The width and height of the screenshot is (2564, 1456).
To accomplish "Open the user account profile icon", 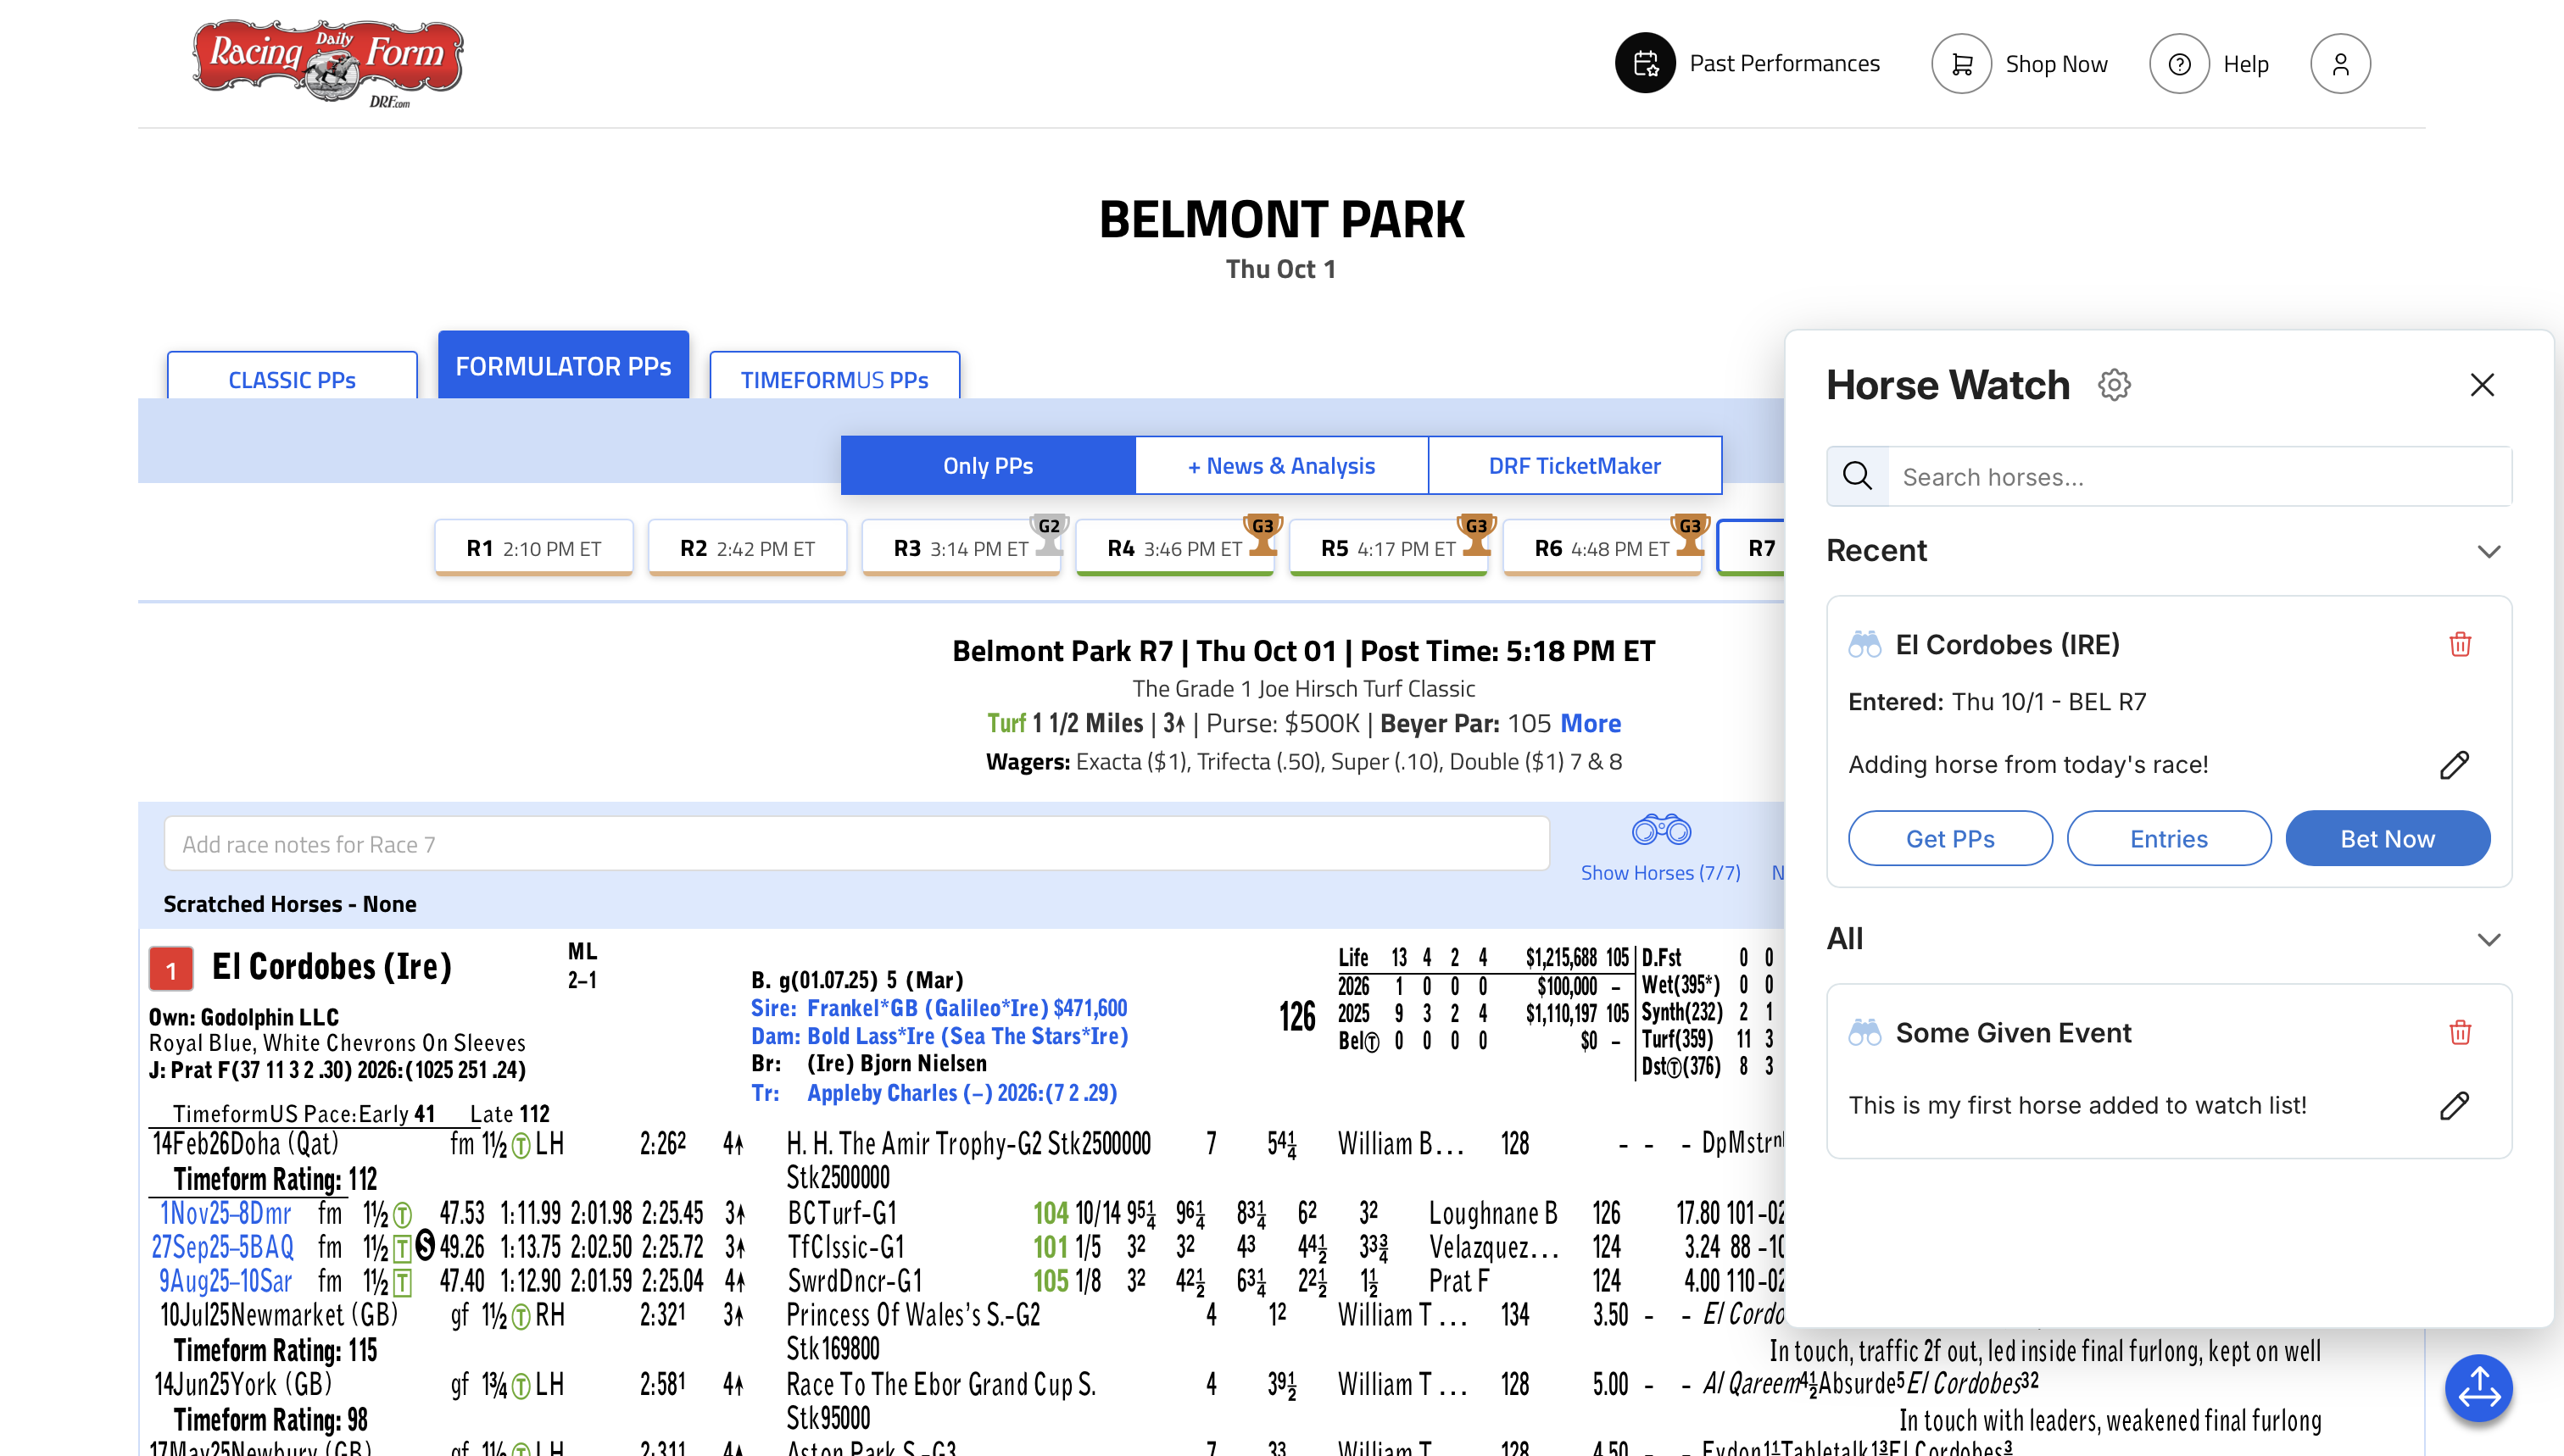I will (x=2340, y=64).
